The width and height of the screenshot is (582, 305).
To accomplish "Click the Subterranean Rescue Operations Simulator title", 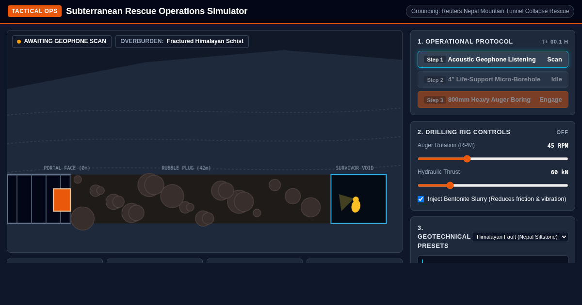I will point(157,11).
